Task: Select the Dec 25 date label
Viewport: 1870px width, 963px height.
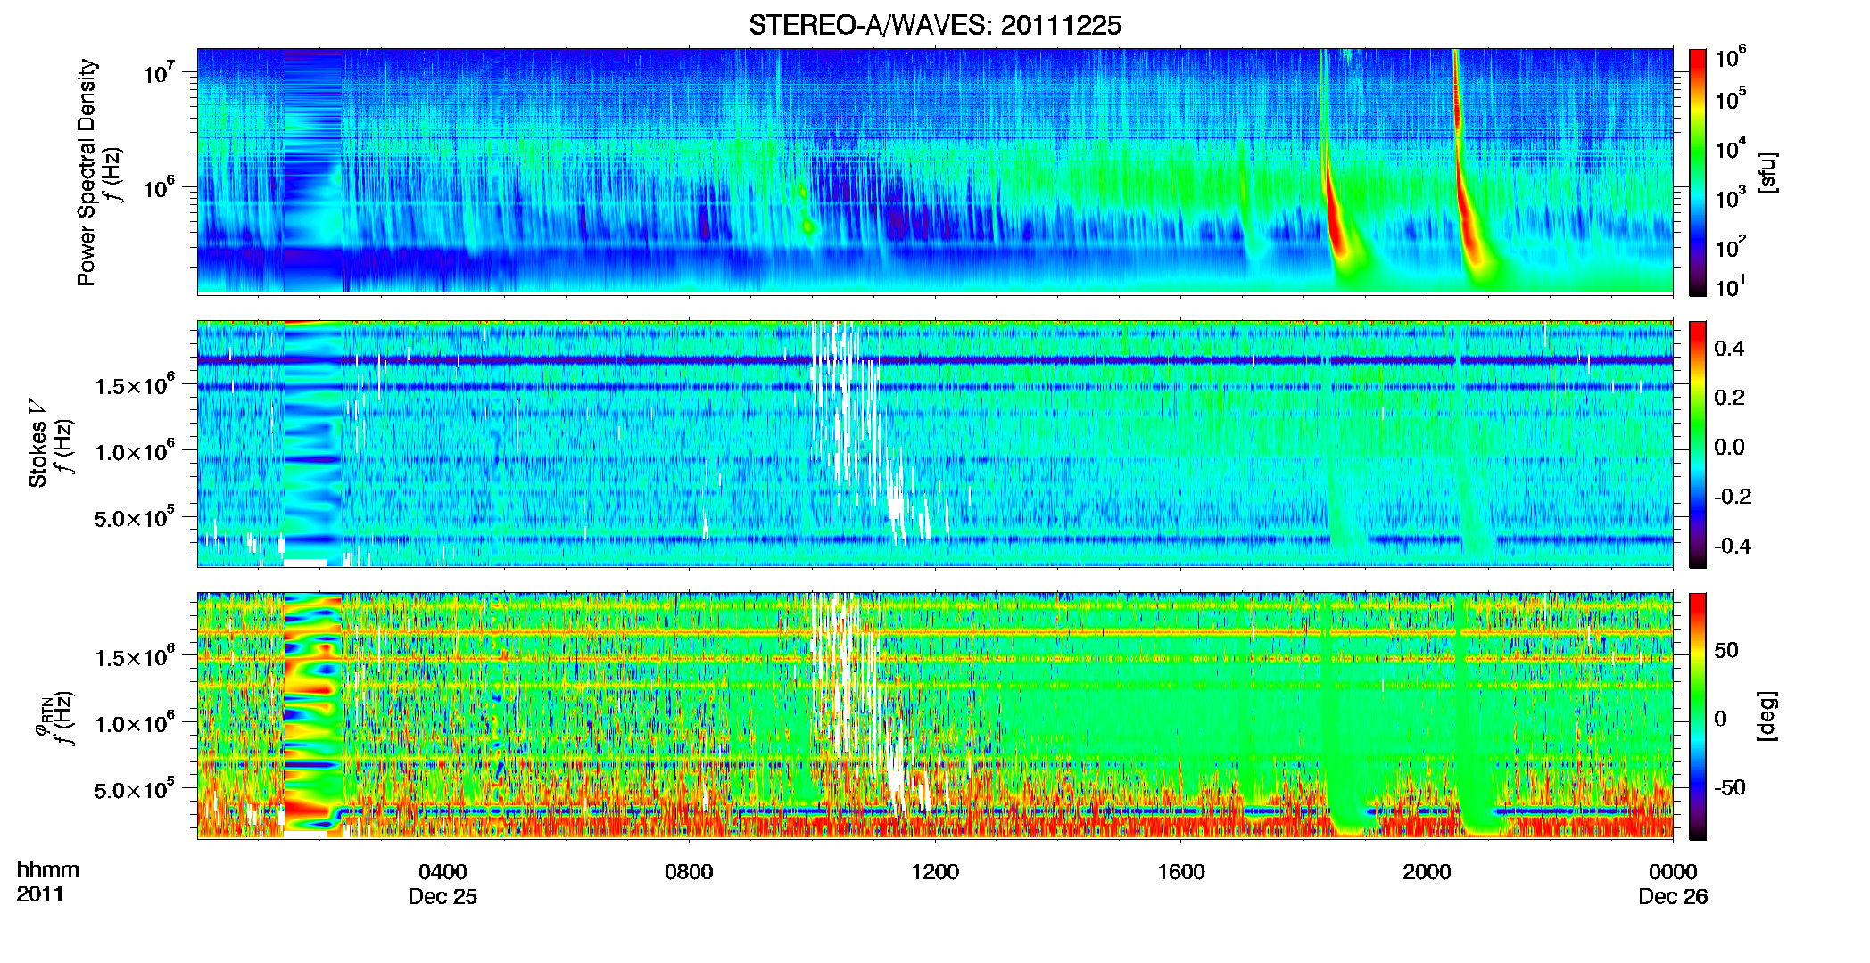Action: click(443, 897)
